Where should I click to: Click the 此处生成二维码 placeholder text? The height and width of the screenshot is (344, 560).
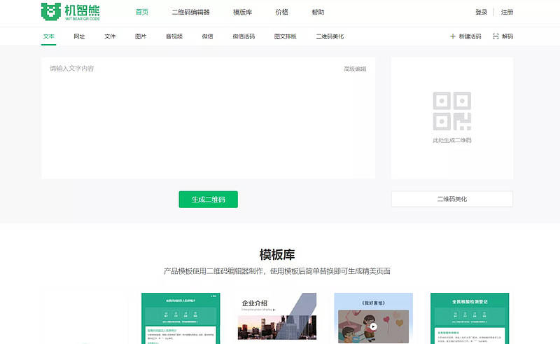[452, 140]
